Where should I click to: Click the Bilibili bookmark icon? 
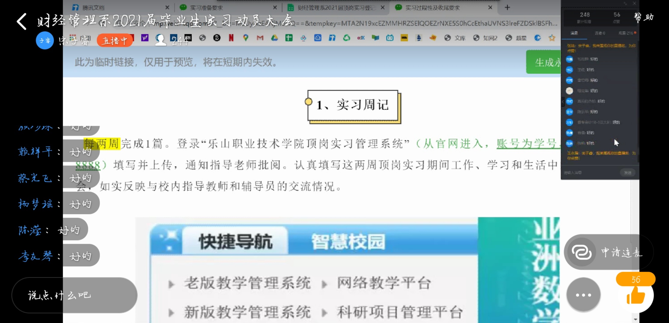pyautogui.click(x=390, y=38)
